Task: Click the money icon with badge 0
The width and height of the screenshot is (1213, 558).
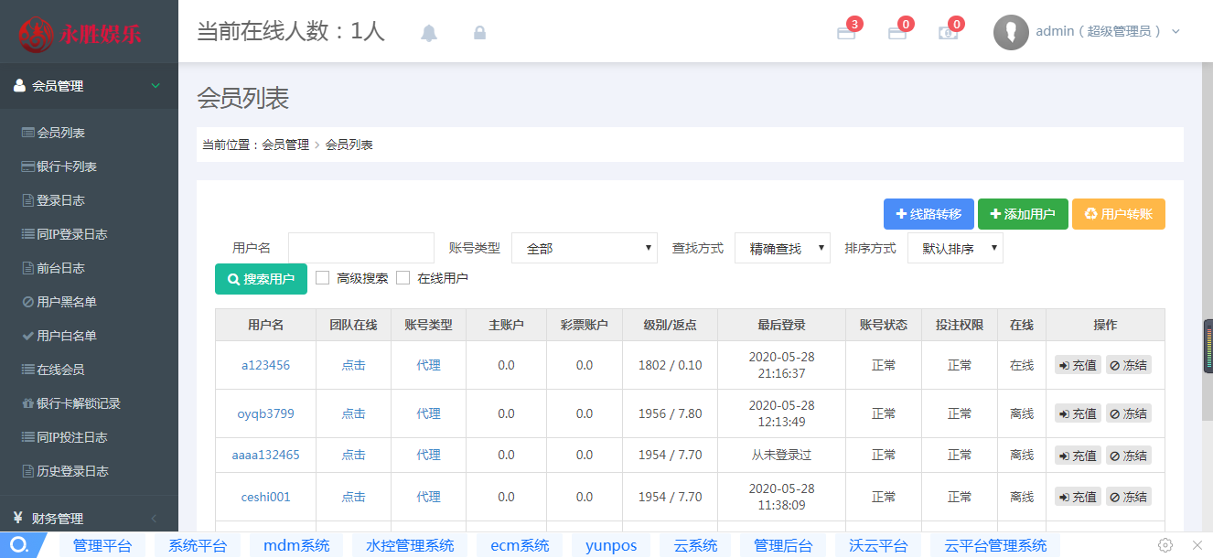Action: [x=949, y=33]
